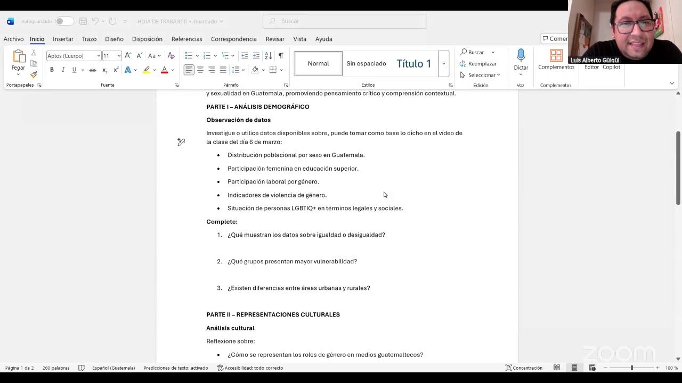Click the Cut scissors icon
This screenshot has width=682, height=383.
coord(34,53)
